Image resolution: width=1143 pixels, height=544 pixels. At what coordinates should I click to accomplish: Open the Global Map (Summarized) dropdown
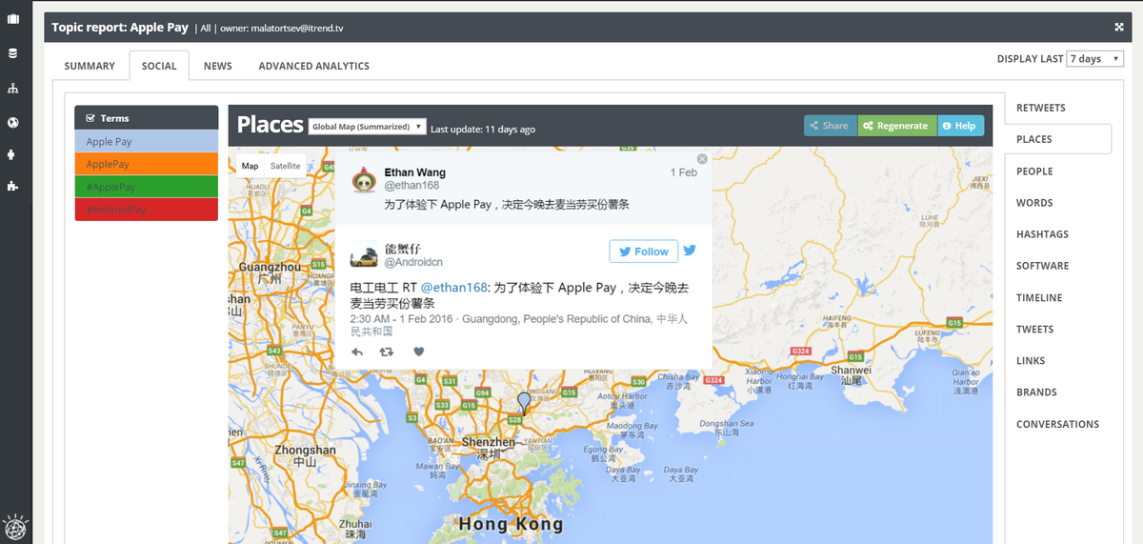[367, 127]
